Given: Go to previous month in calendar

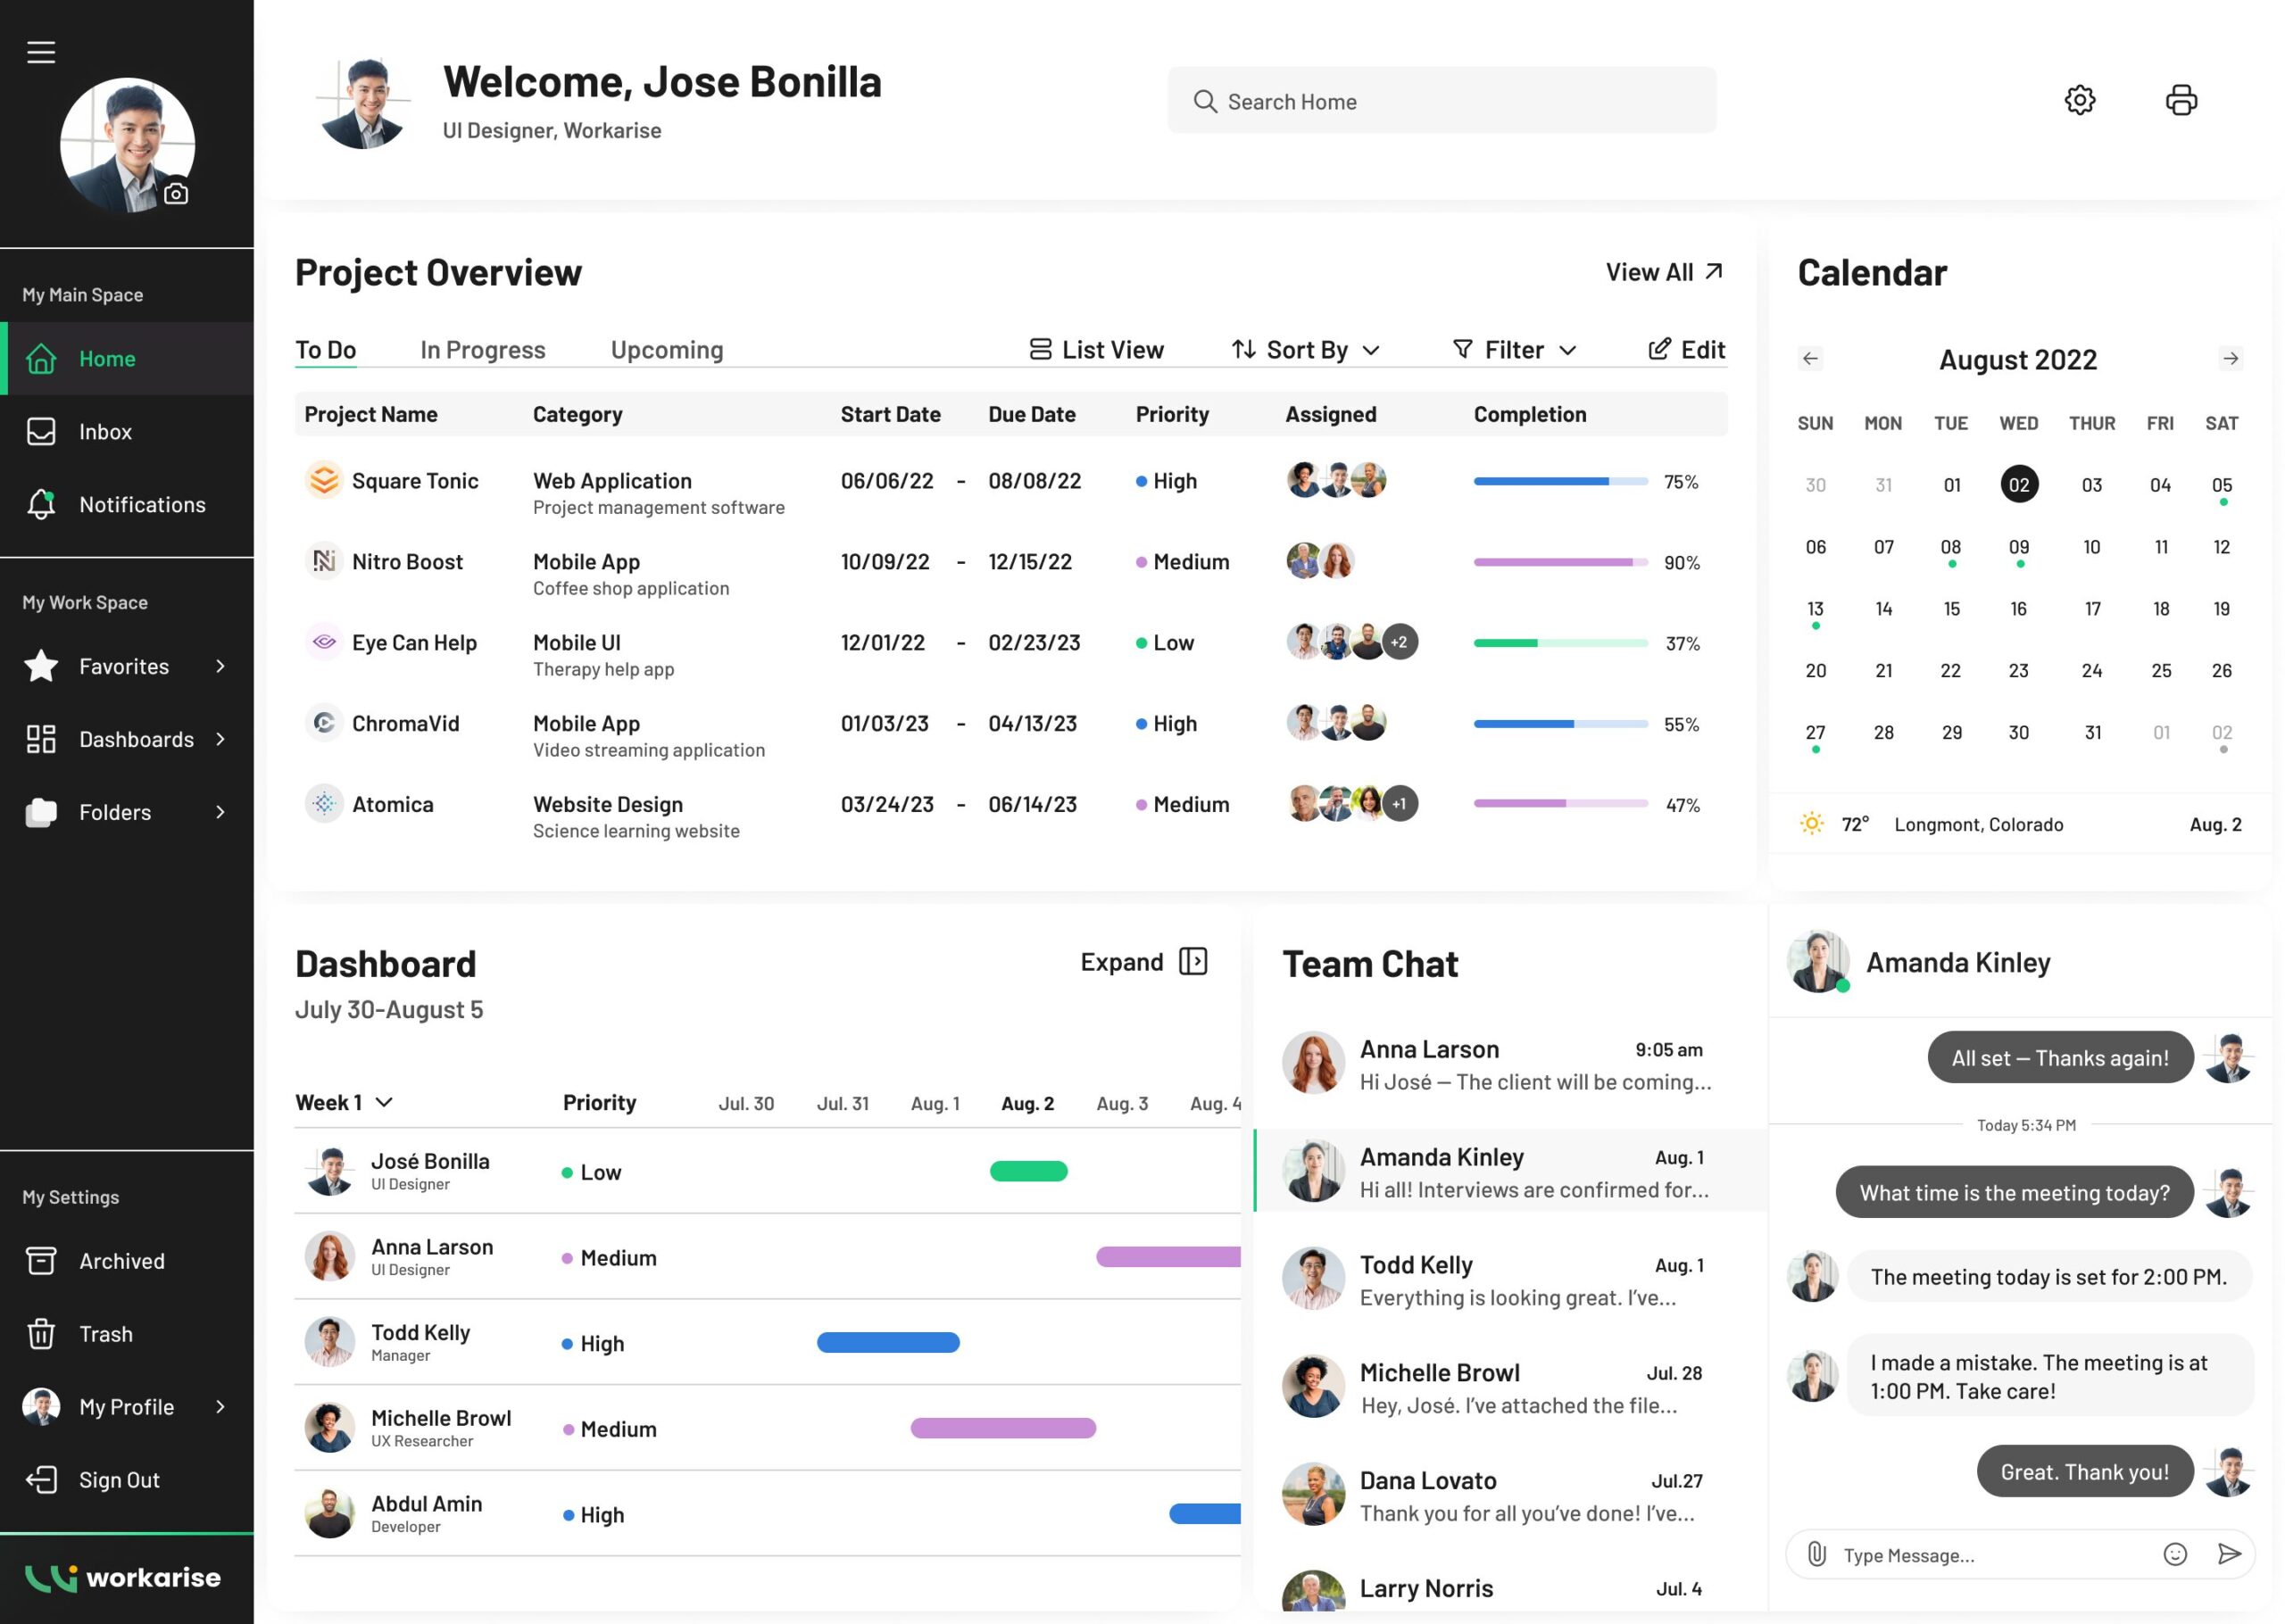Looking at the screenshot, I should (1810, 359).
